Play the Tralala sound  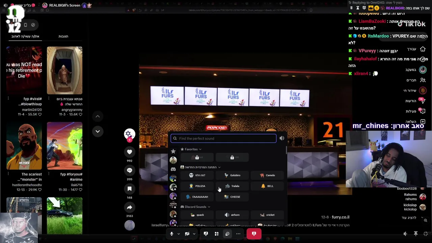(x=232, y=186)
